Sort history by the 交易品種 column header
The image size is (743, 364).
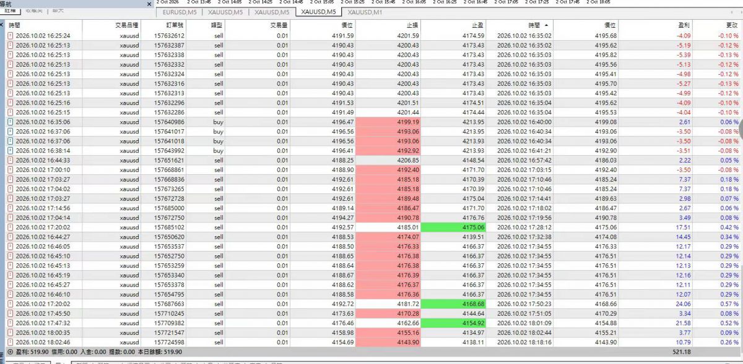click(111, 25)
